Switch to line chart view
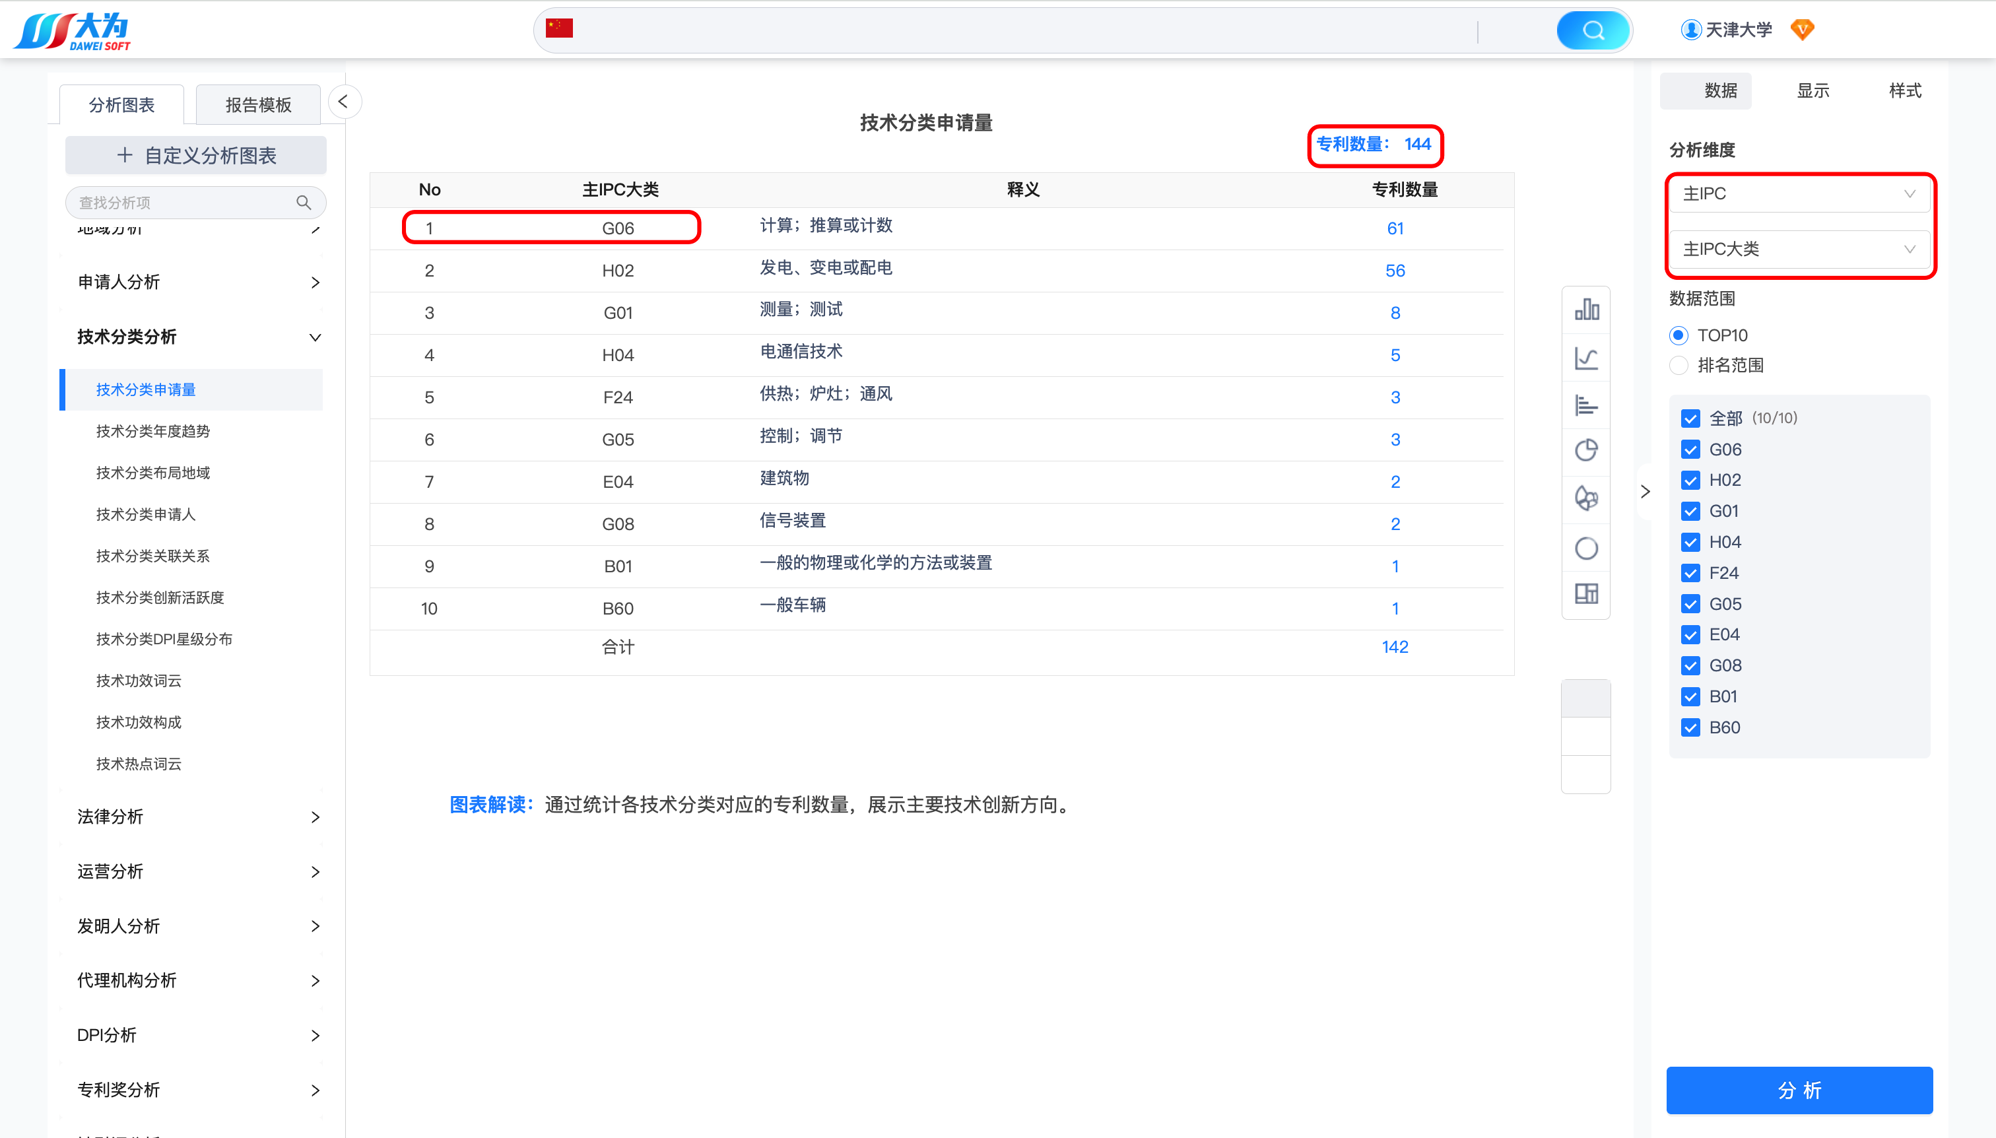 (1585, 358)
